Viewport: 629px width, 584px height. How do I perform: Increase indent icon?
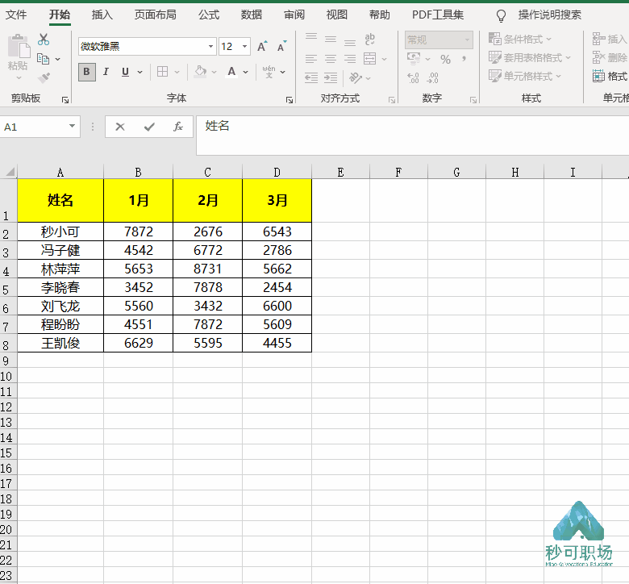[331, 77]
